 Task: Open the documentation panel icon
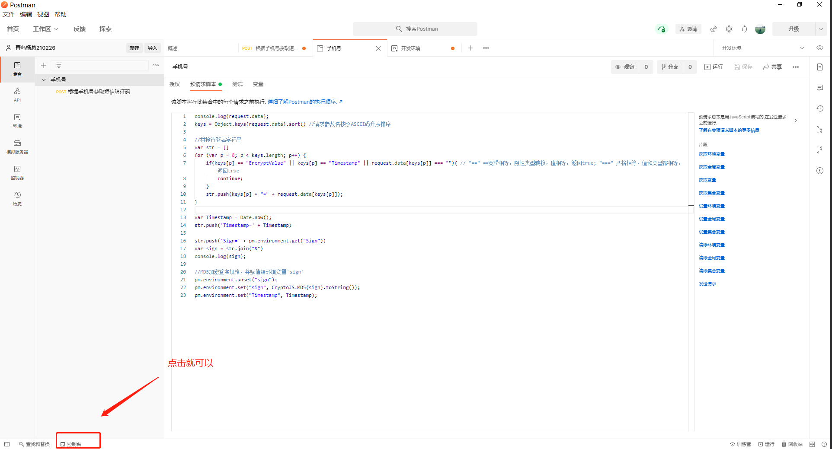point(820,67)
